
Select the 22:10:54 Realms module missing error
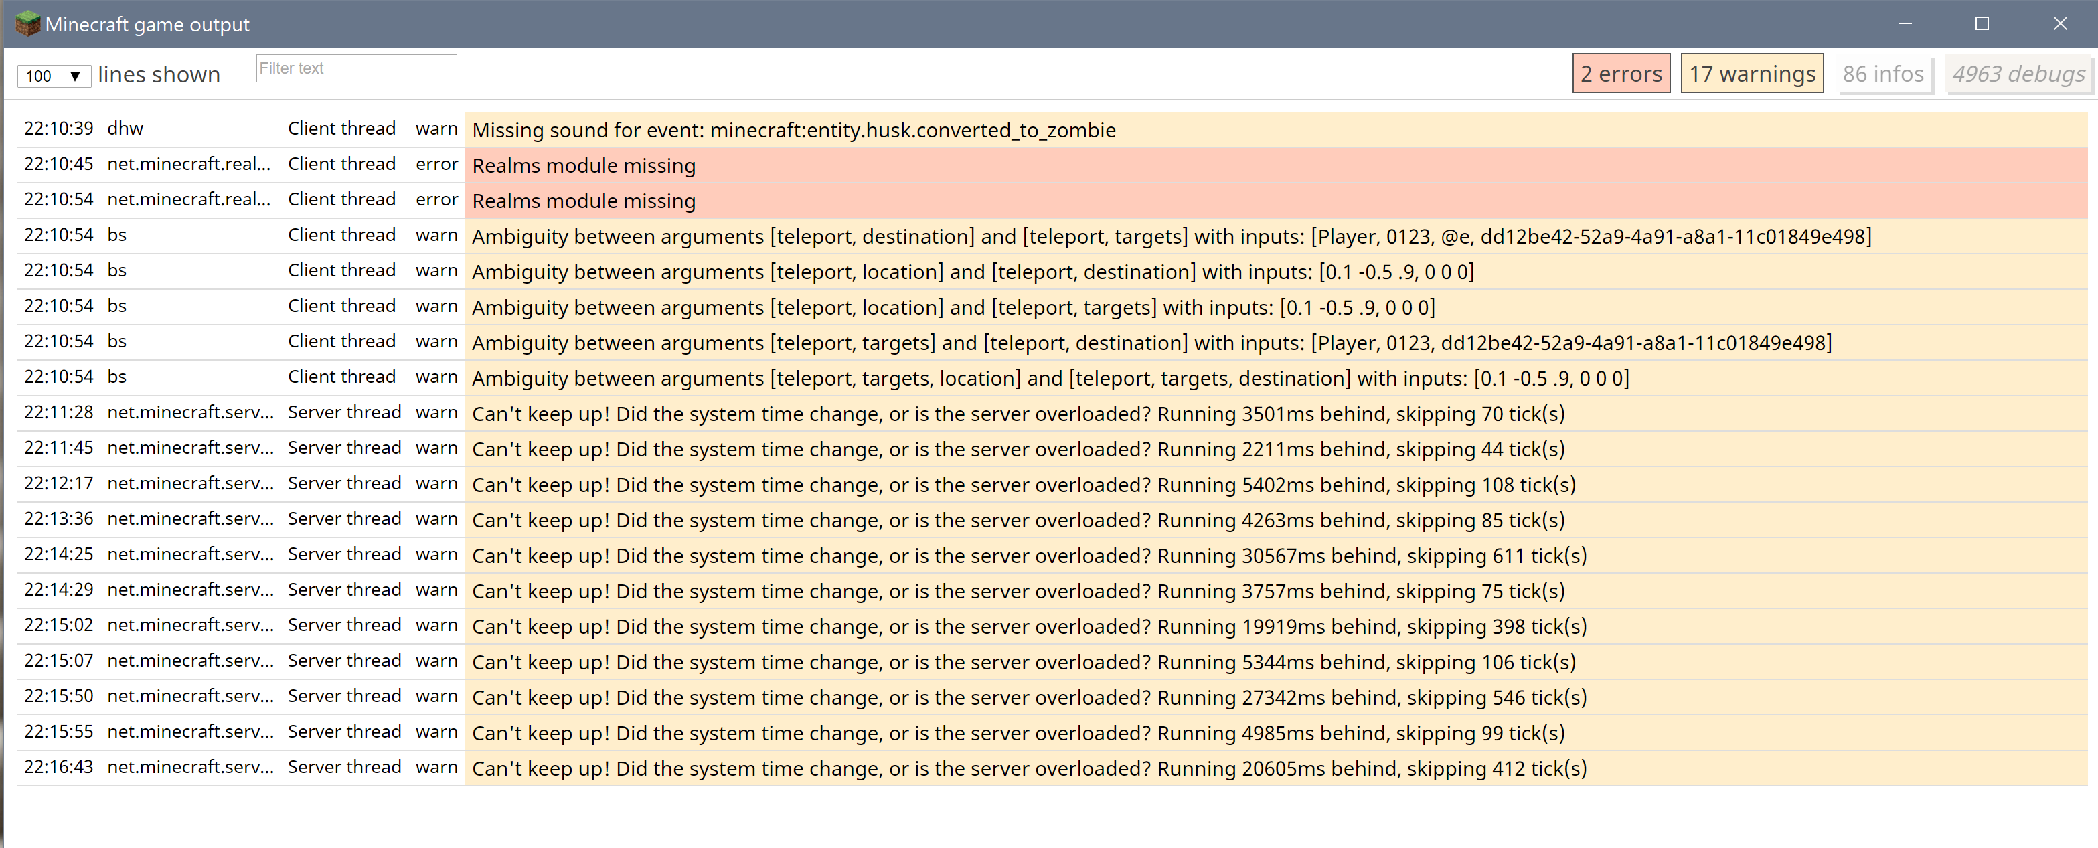583,201
